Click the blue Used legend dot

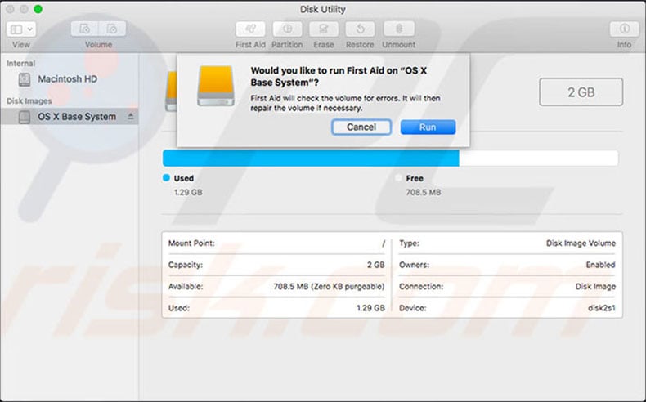pyautogui.click(x=167, y=178)
